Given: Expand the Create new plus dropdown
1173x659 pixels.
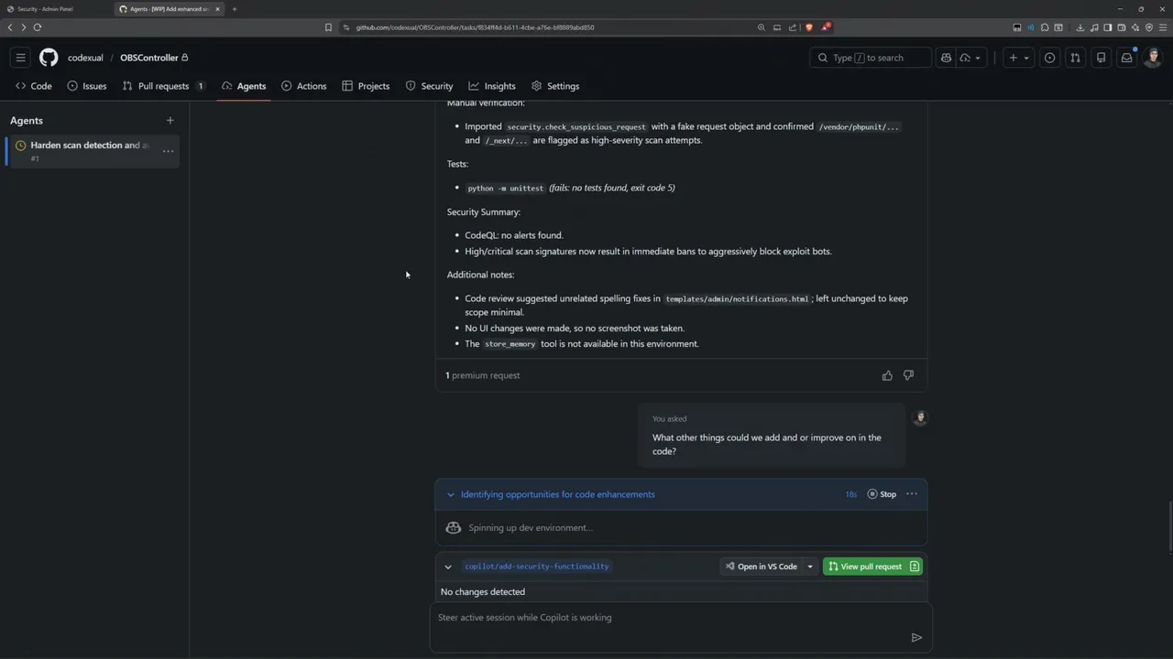Looking at the screenshot, I should [1018, 58].
